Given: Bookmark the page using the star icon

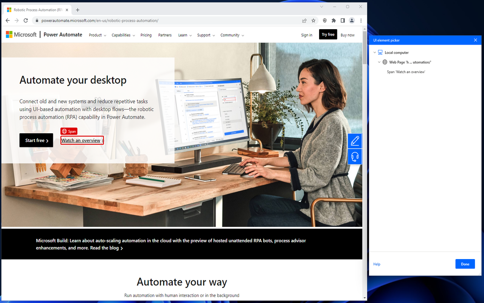Looking at the screenshot, I should click(313, 20).
